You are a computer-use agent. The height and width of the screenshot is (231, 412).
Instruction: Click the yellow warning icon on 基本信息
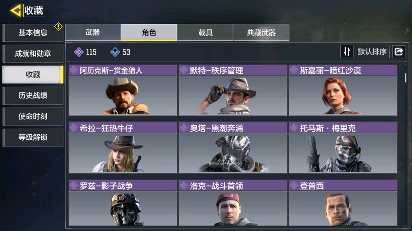click(58, 27)
